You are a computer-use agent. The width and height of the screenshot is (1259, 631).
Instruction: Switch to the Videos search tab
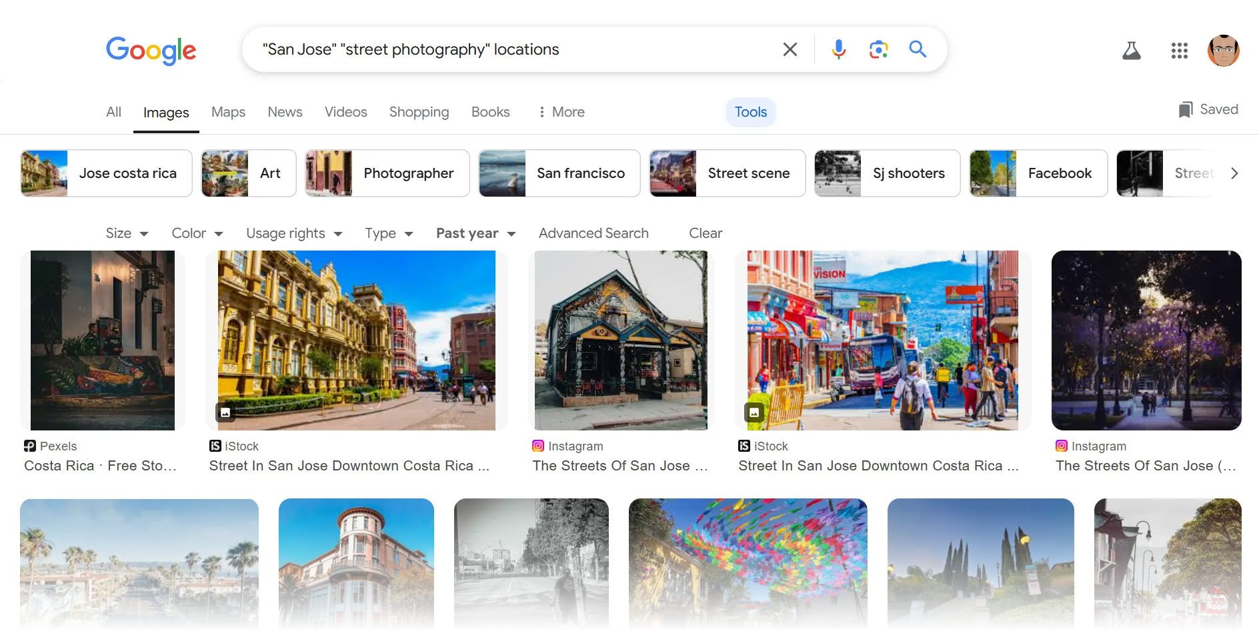[345, 112]
